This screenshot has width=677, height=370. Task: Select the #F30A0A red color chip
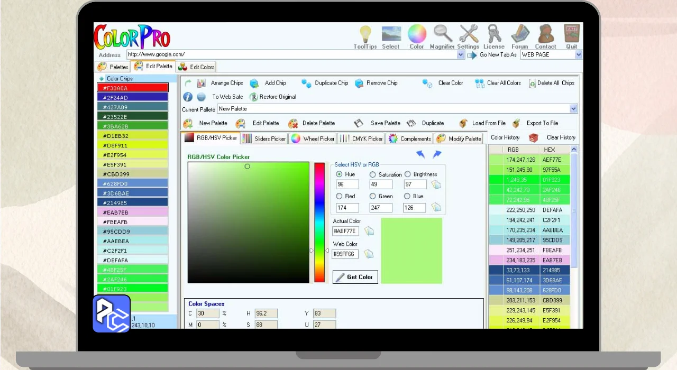coord(133,88)
